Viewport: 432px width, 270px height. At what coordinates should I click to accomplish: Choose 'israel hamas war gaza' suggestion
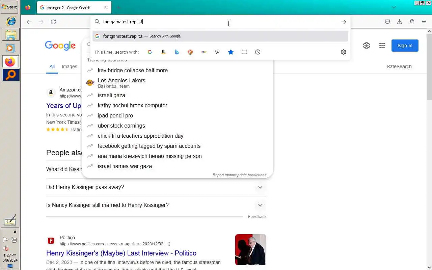(177, 166)
